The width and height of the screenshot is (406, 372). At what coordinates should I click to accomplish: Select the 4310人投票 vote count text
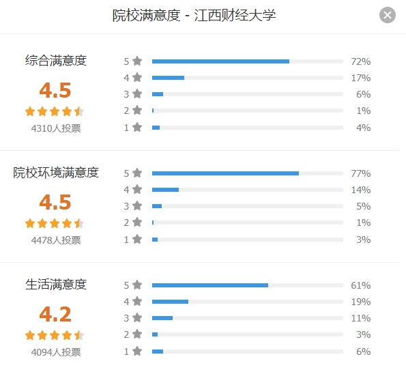[x=56, y=128]
